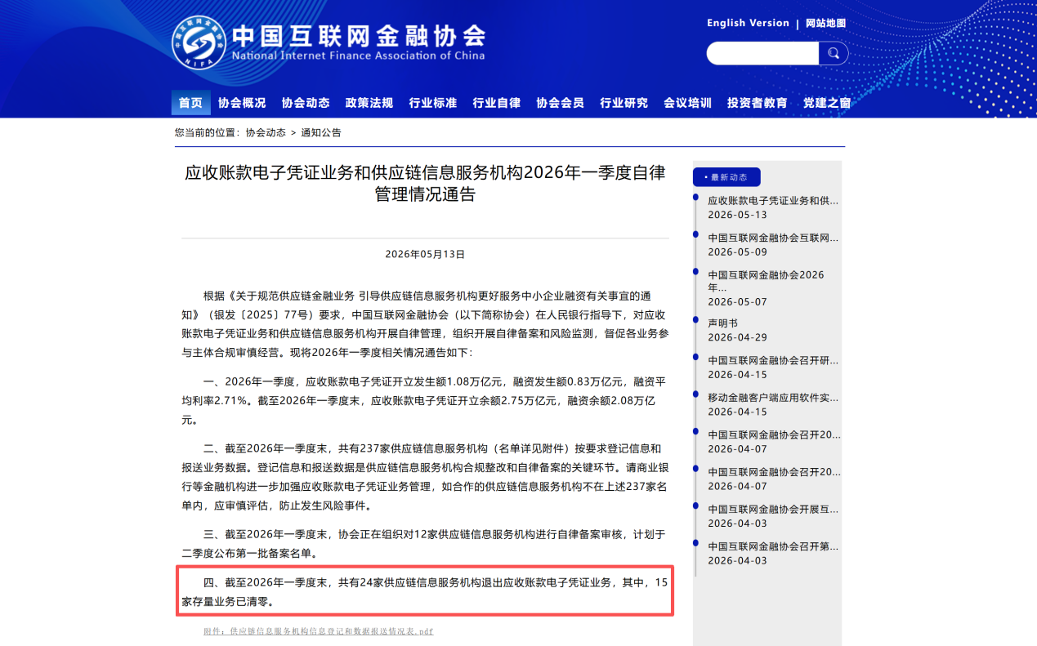
Task: Open sidebar item 中国互联网金融协会召开研…
Action: coord(773,360)
